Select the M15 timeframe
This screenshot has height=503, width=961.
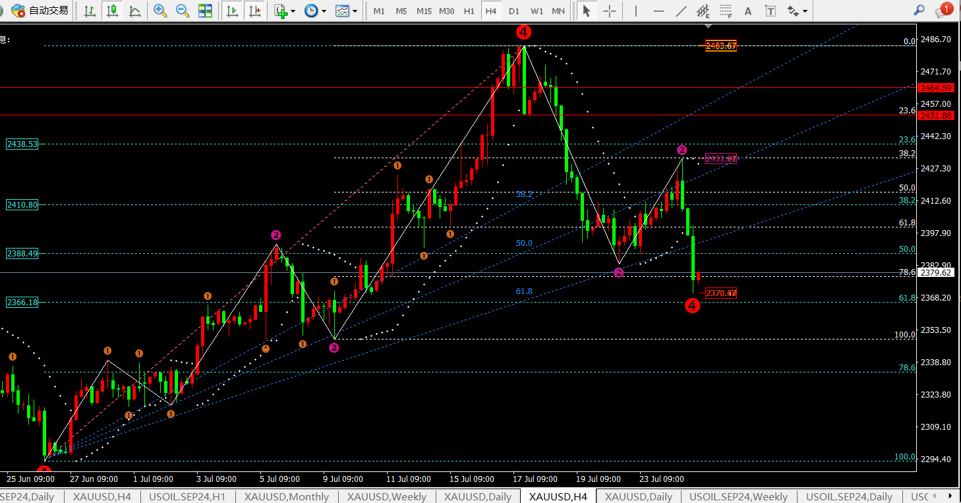point(424,11)
